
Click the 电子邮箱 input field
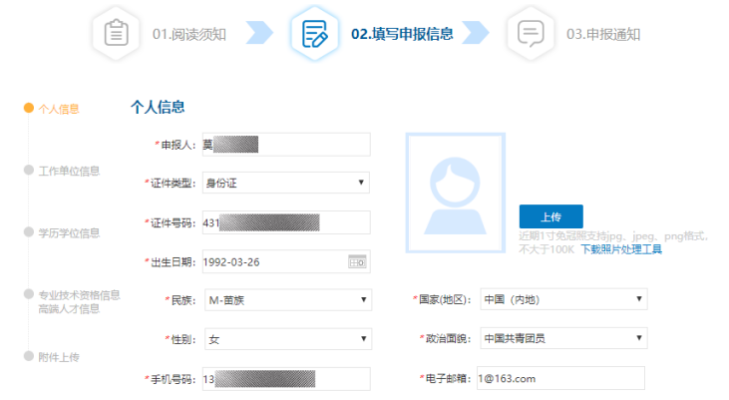(561, 378)
